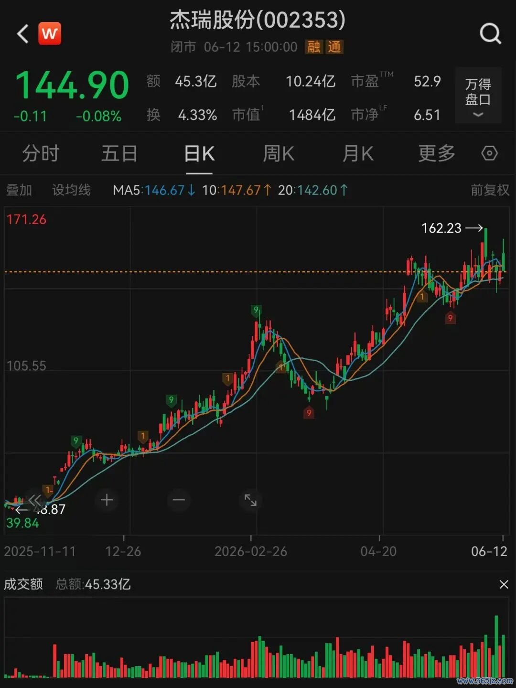Viewport: 516px width, 688px height.
Task: Tap the 06-12 date axis label
Action: click(489, 551)
